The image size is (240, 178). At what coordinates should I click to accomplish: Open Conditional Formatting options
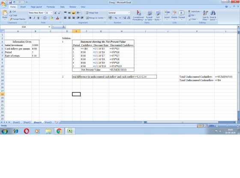pos(138,15)
